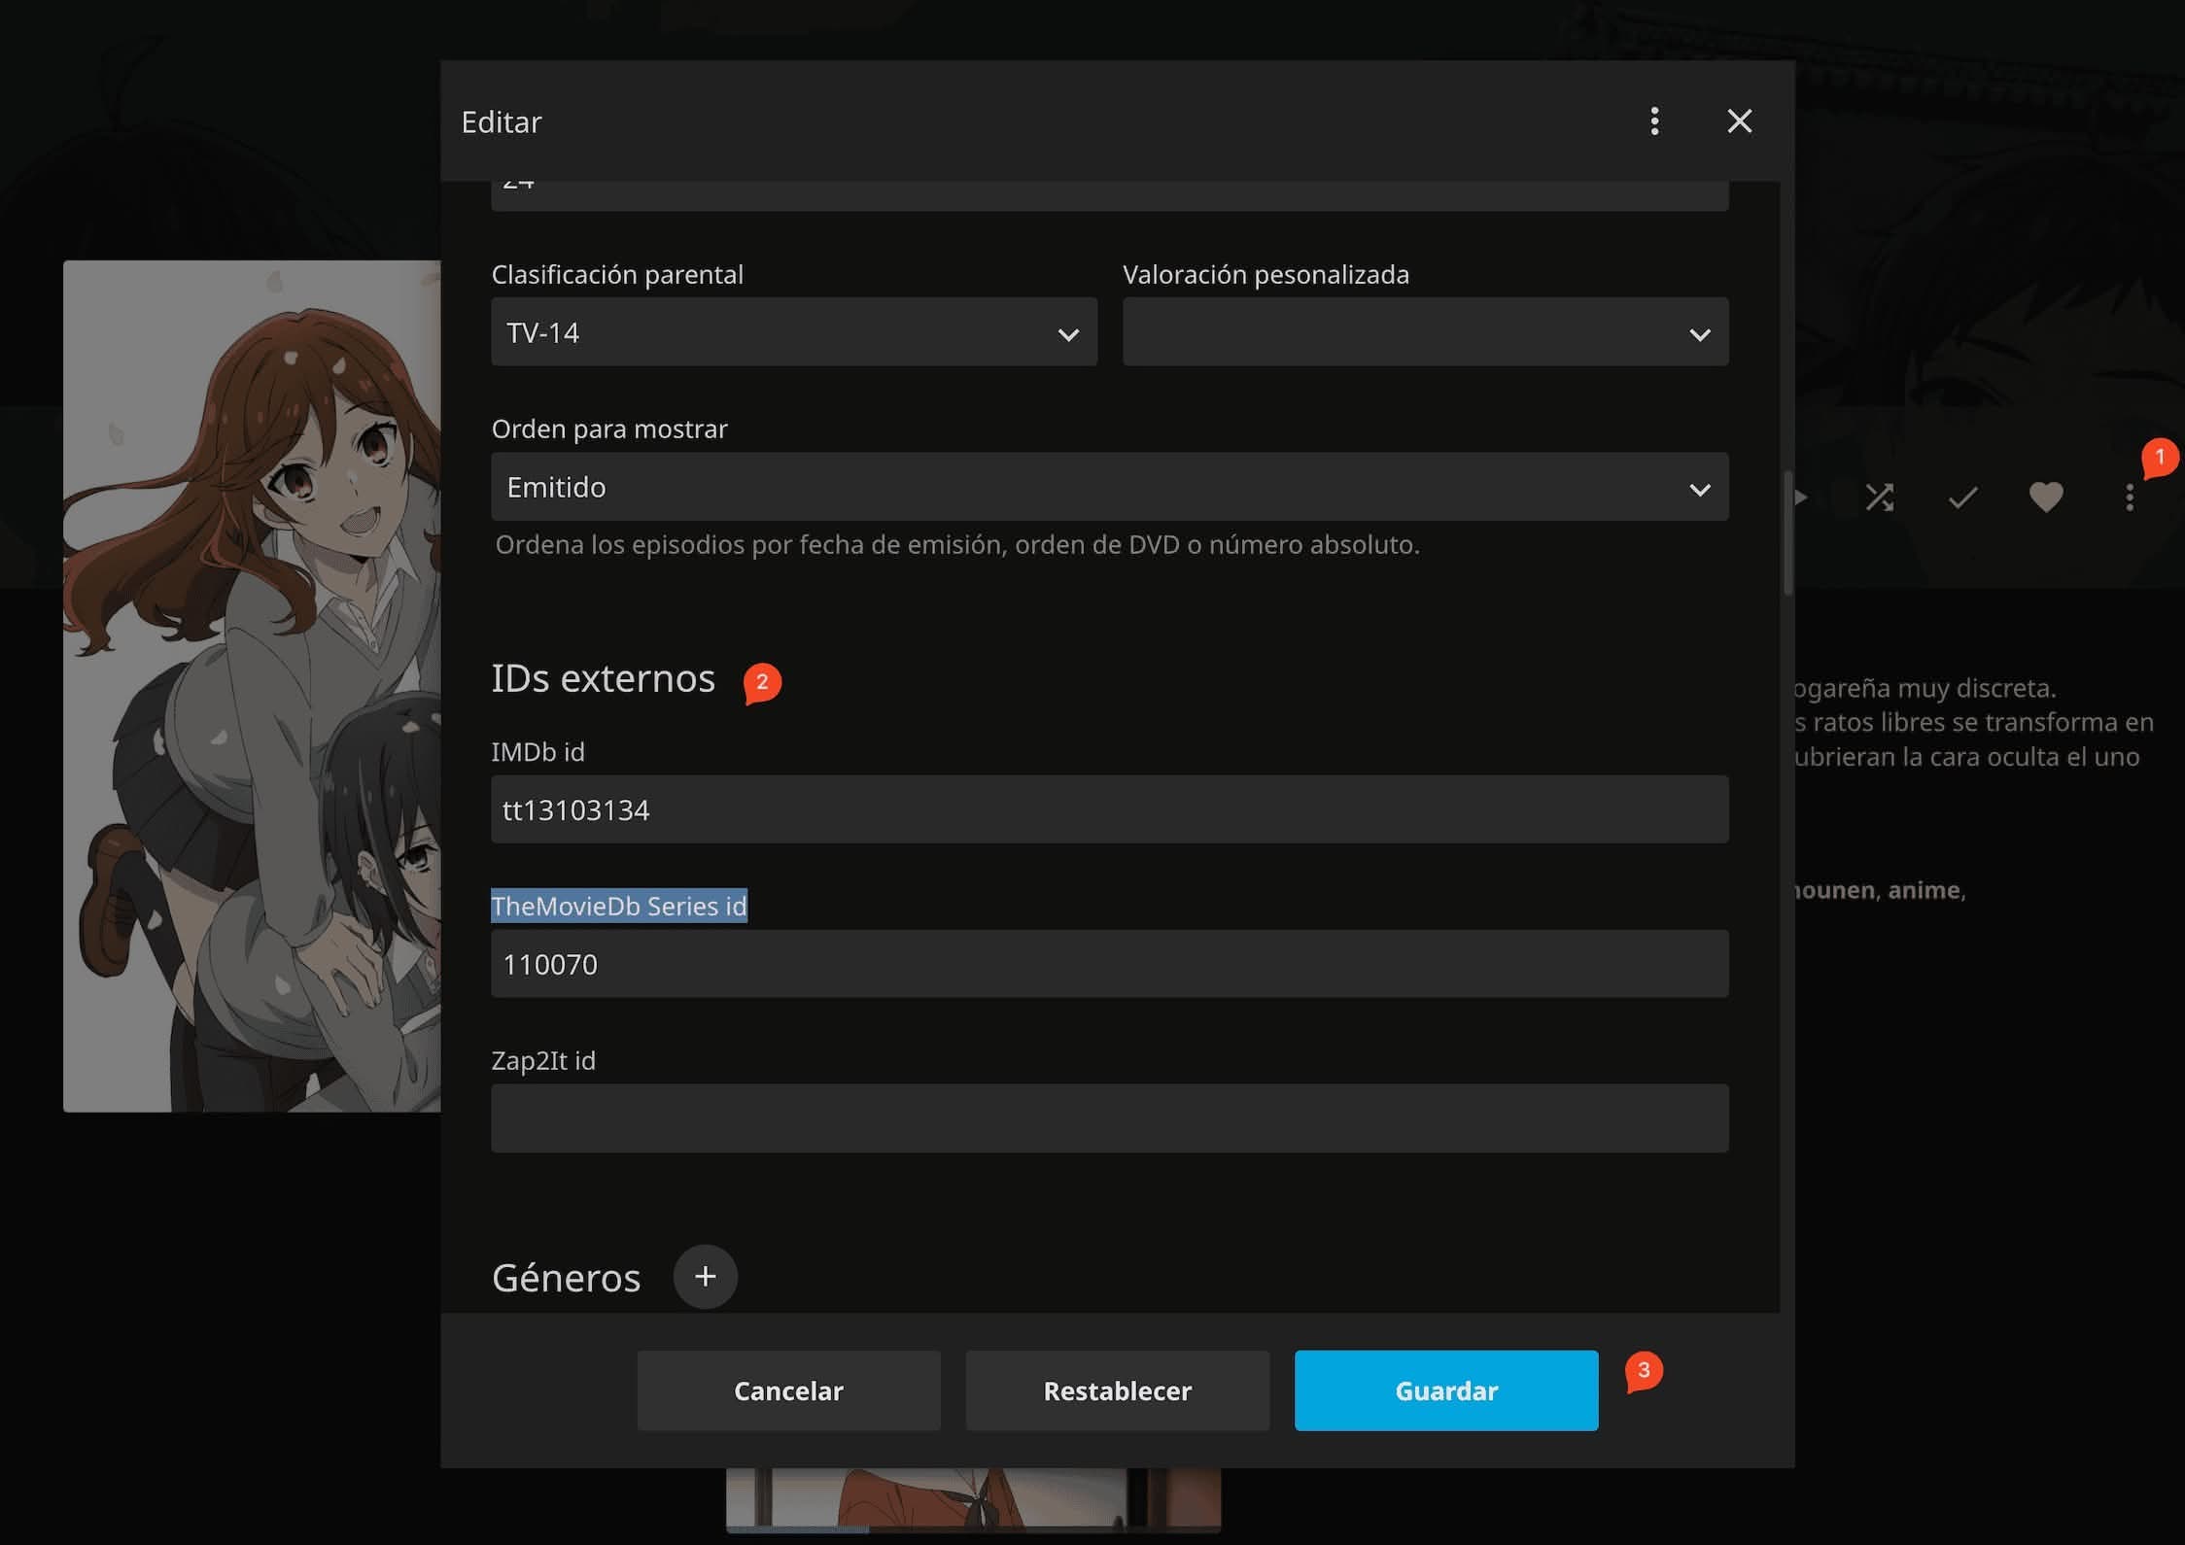Toggle the favorite heart icon
This screenshot has height=1545, width=2185.
pos(2046,498)
